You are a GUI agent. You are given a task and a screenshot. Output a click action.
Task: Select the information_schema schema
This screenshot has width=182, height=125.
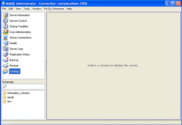[x=18, y=93]
